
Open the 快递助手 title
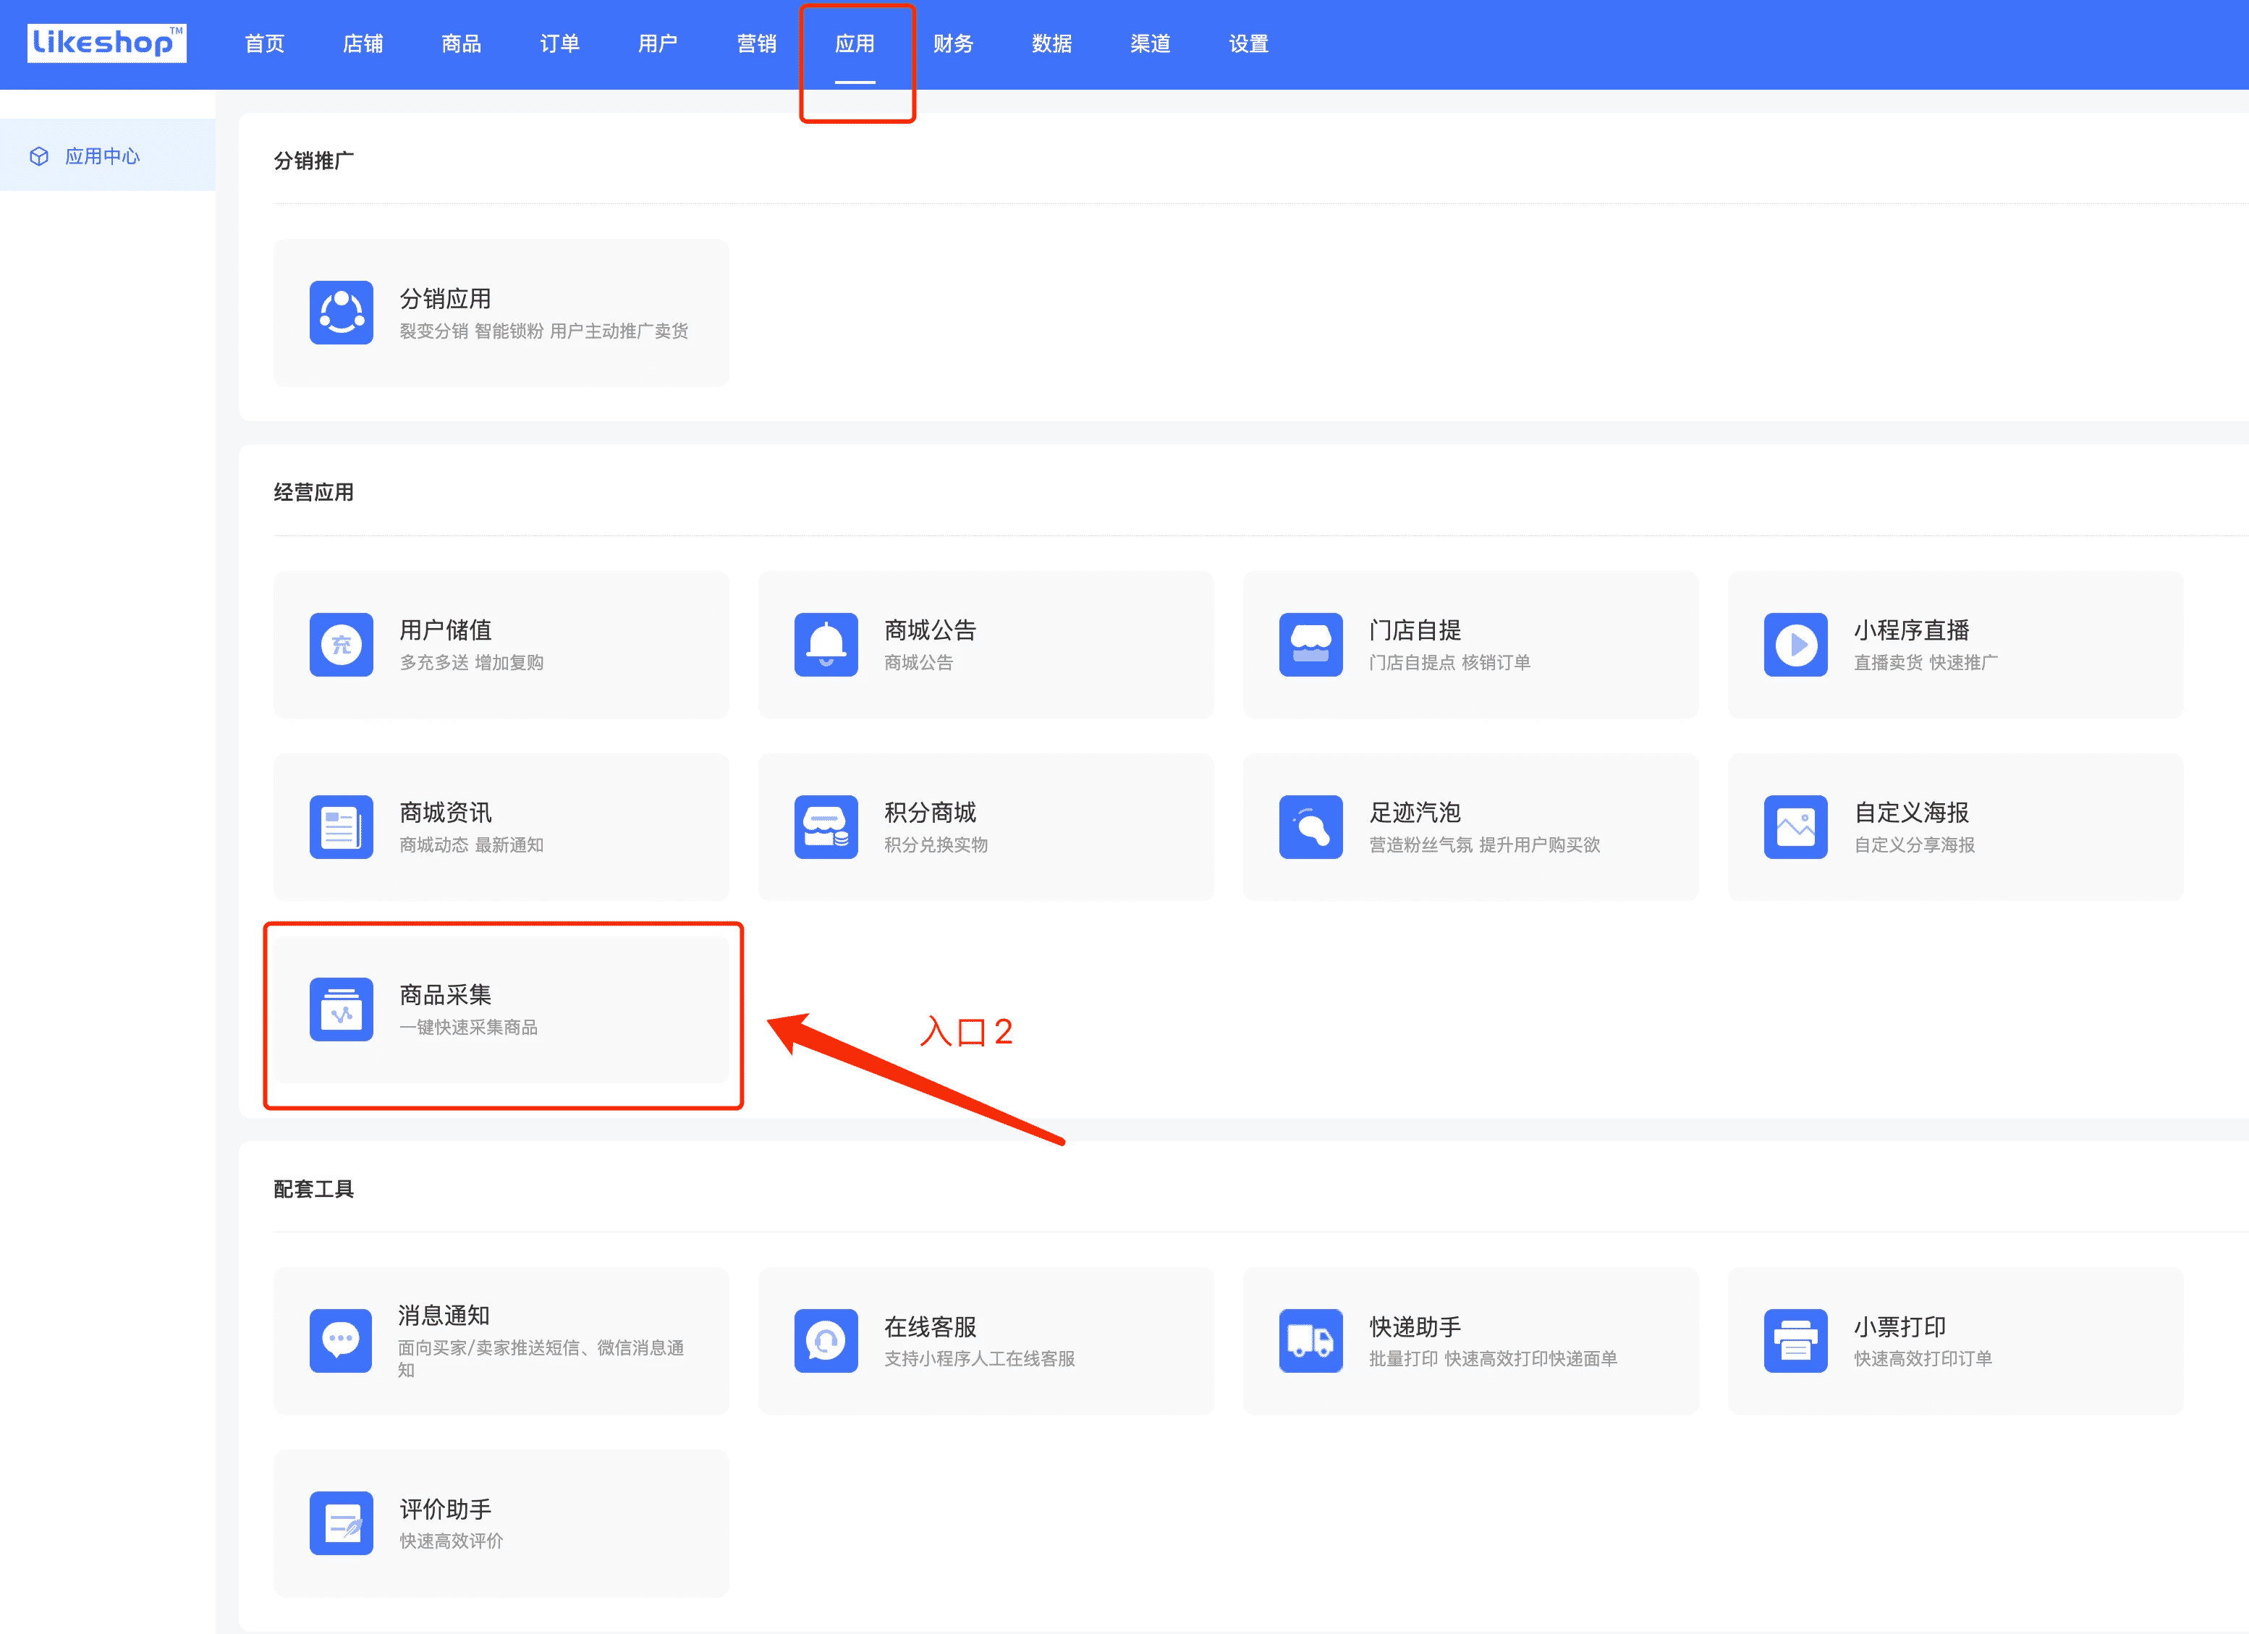click(1415, 1326)
